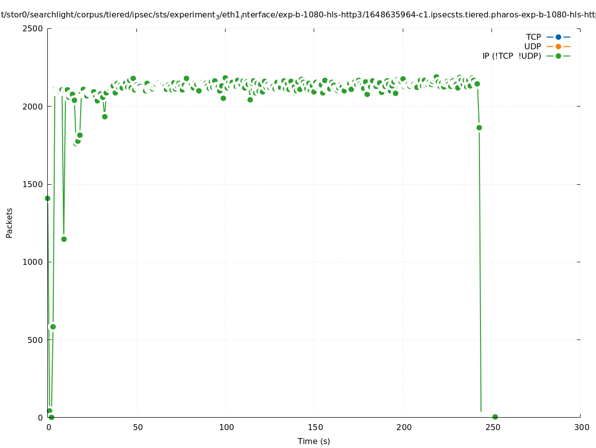The width and height of the screenshot is (596, 448).
Task: Click the 1500 y-axis tick label
Action: [x=33, y=184]
